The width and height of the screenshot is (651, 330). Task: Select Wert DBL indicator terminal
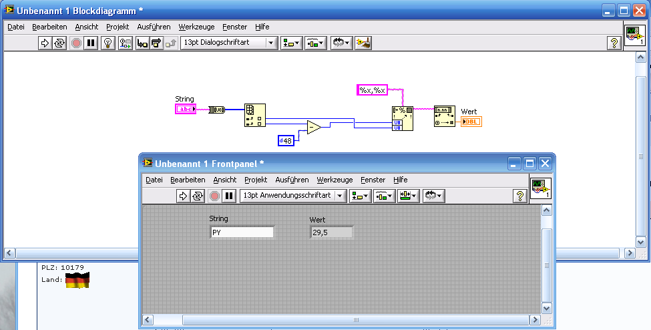tap(471, 122)
